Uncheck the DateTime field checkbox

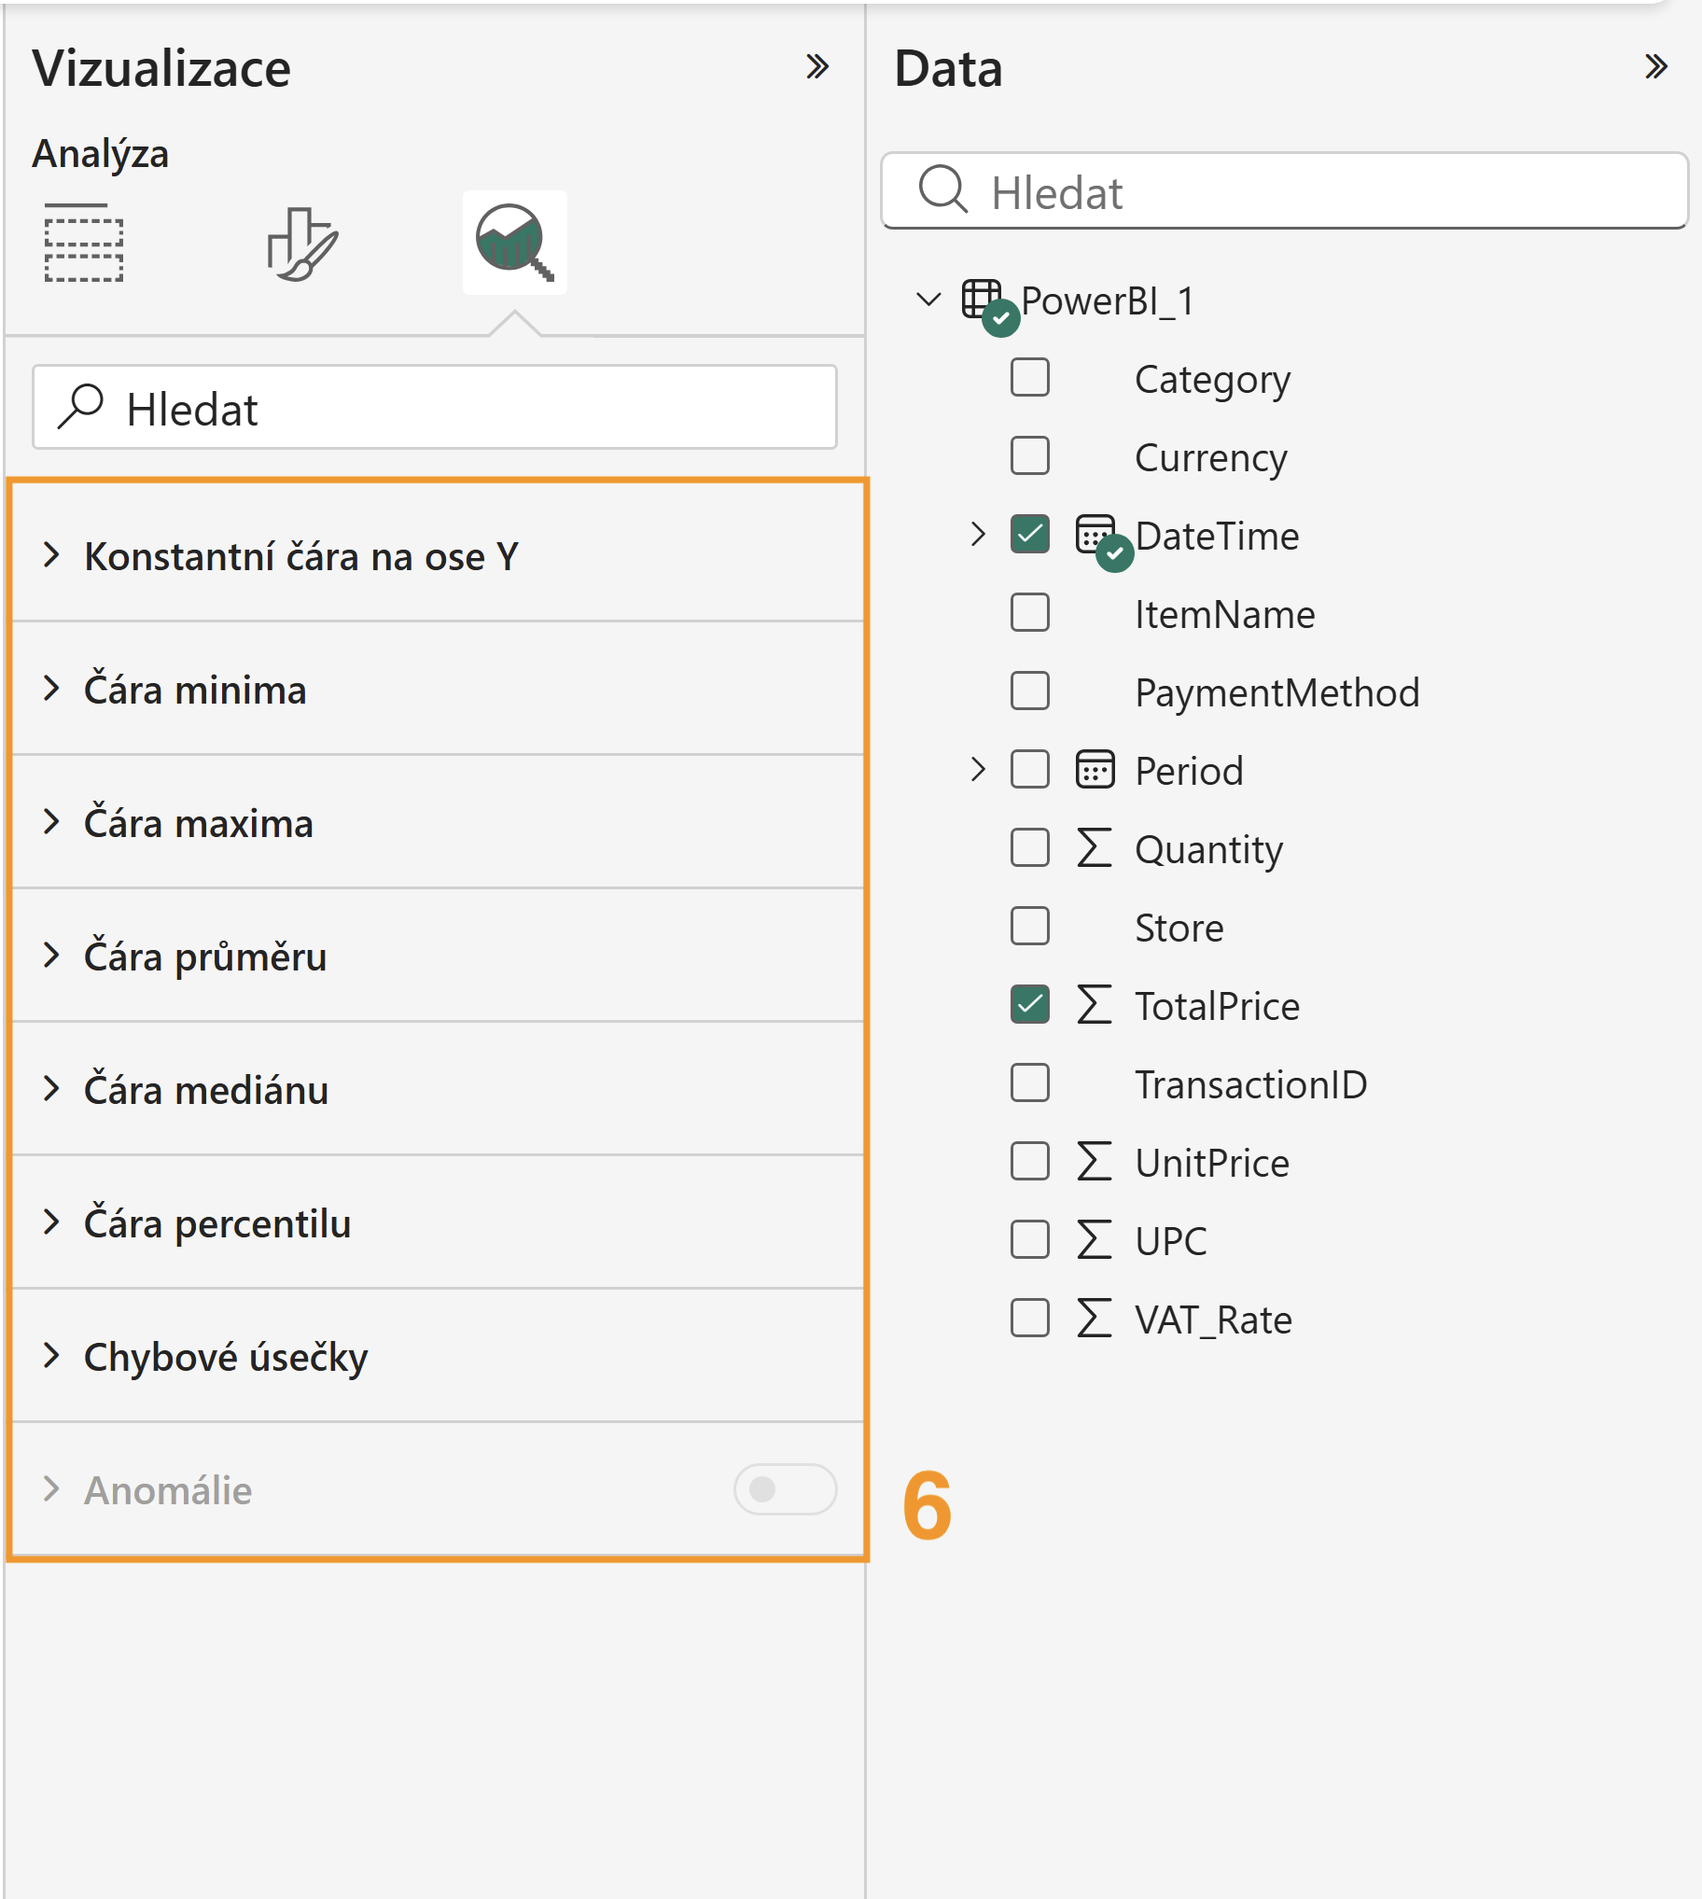pyautogui.click(x=1029, y=535)
